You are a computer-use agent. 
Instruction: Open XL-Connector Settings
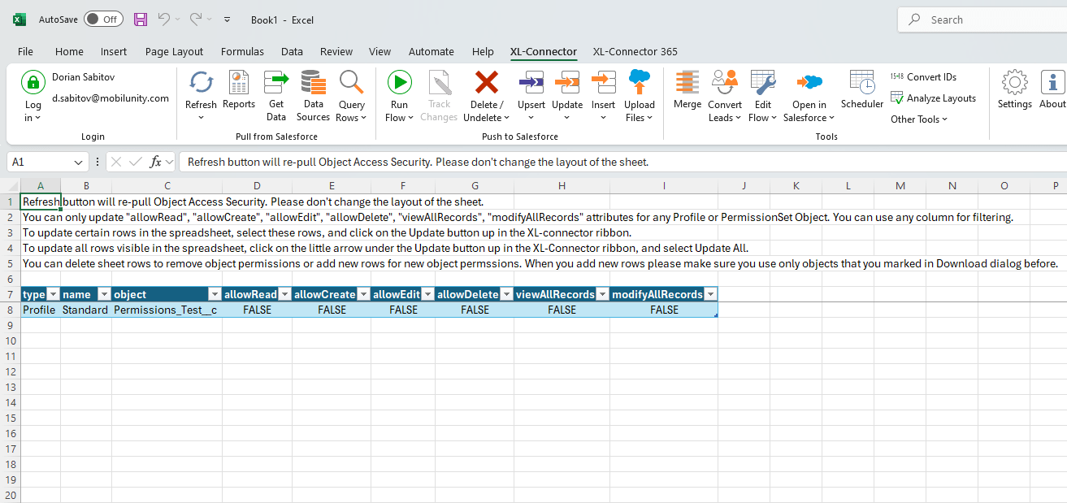[x=1014, y=89]
